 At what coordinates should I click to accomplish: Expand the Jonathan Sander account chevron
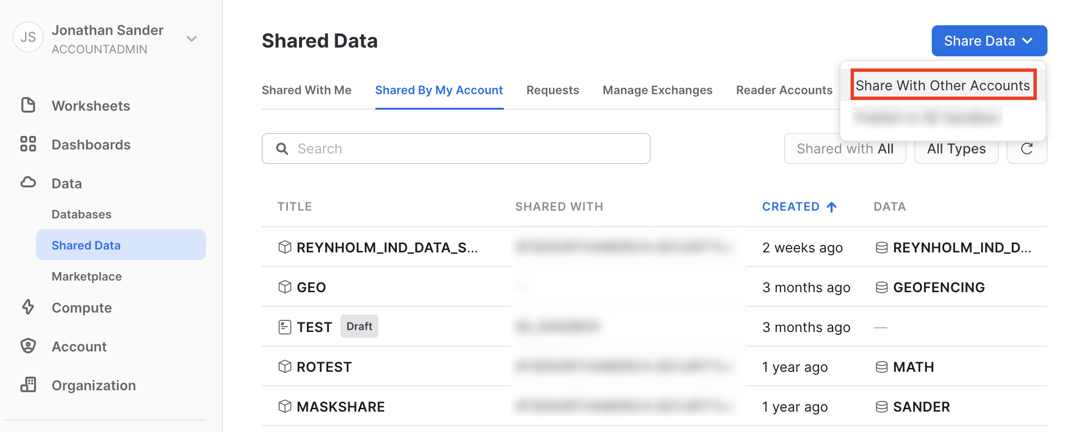click(x=192, y=39)
